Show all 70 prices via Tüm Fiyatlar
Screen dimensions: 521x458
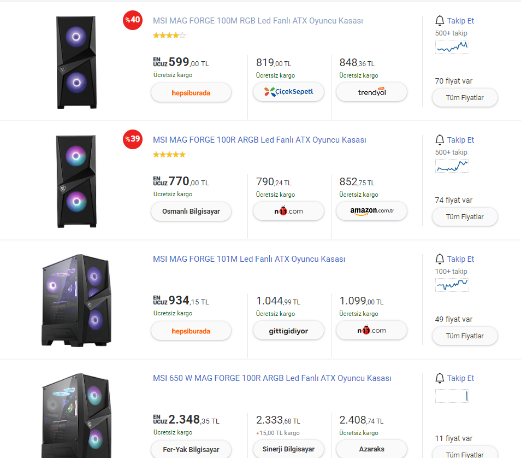[465, 98]
